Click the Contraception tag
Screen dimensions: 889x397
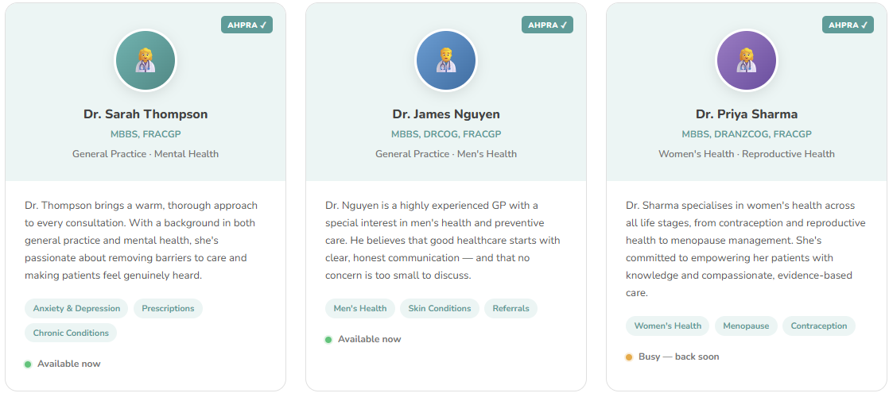tap(819, 326)
